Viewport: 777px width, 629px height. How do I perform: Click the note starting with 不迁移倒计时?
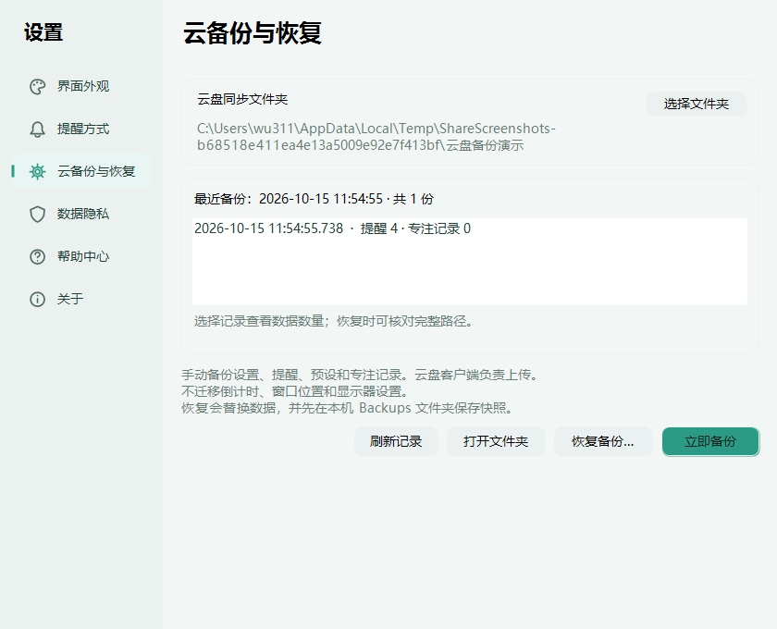click(x=295, y=391)
